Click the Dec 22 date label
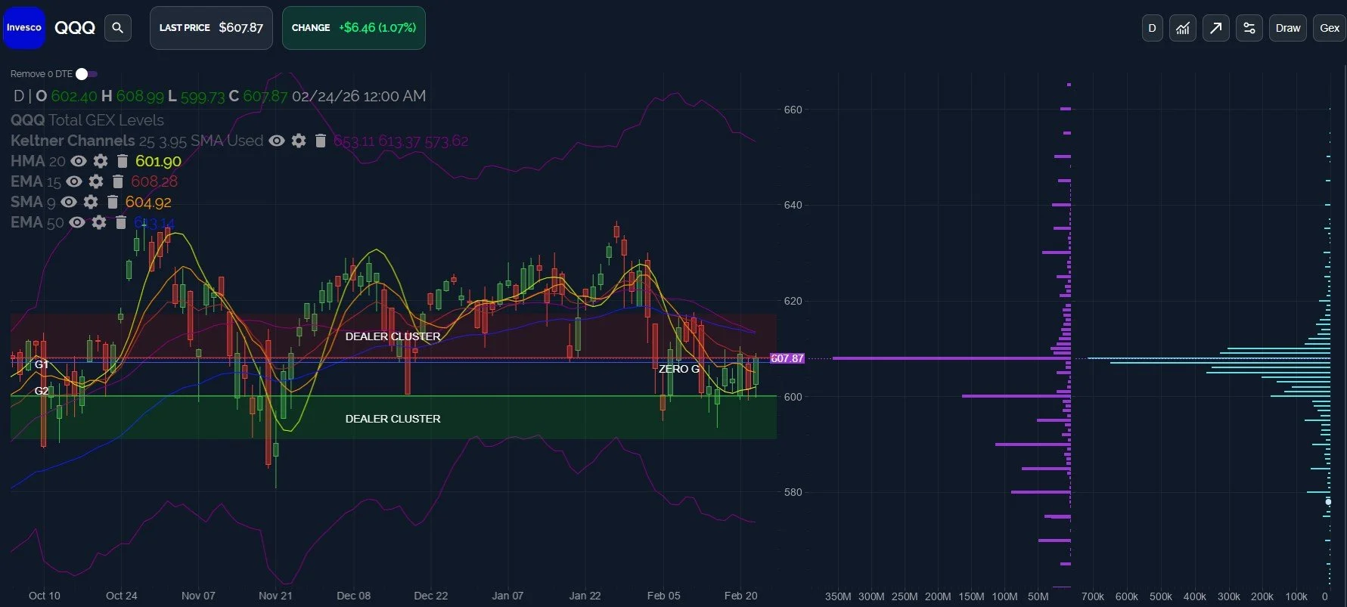The height and width of the screenshot is (607, 1347). [431, 596]
